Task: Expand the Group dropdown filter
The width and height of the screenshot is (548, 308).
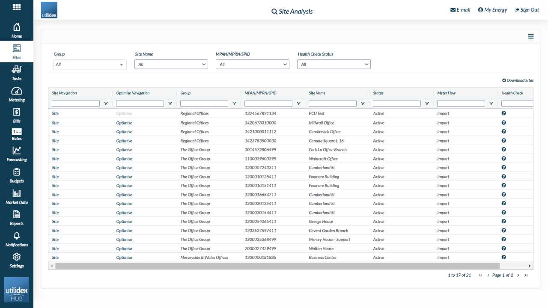Action: tap(90, 65)
